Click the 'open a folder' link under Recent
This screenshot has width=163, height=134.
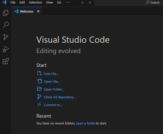[x=86, y=123]
